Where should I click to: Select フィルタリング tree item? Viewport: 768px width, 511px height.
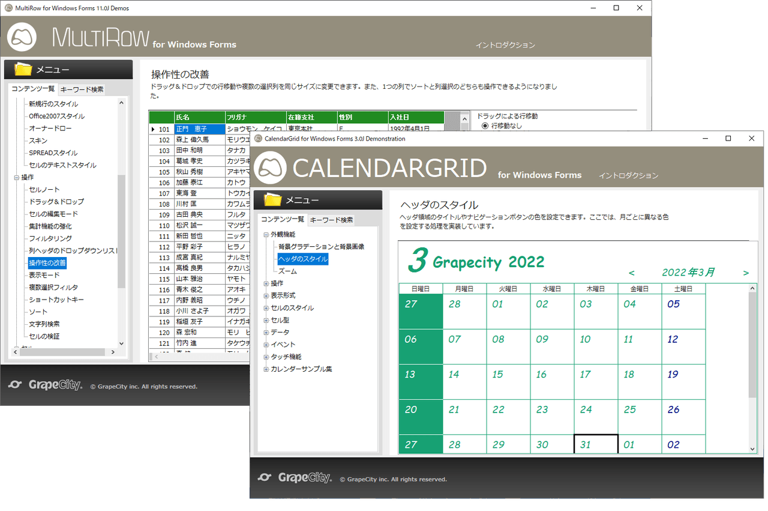point(50,238)
